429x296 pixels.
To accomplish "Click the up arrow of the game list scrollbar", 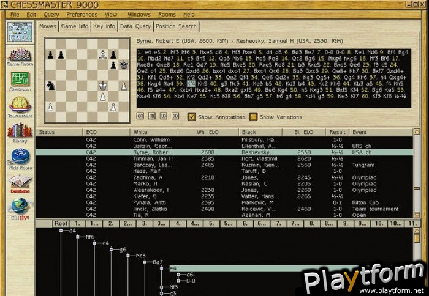I will pos(417,132).
